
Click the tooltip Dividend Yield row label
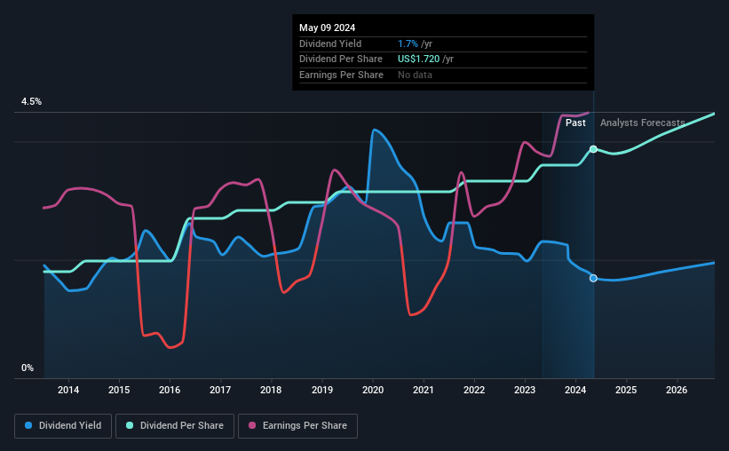point(330,44)
